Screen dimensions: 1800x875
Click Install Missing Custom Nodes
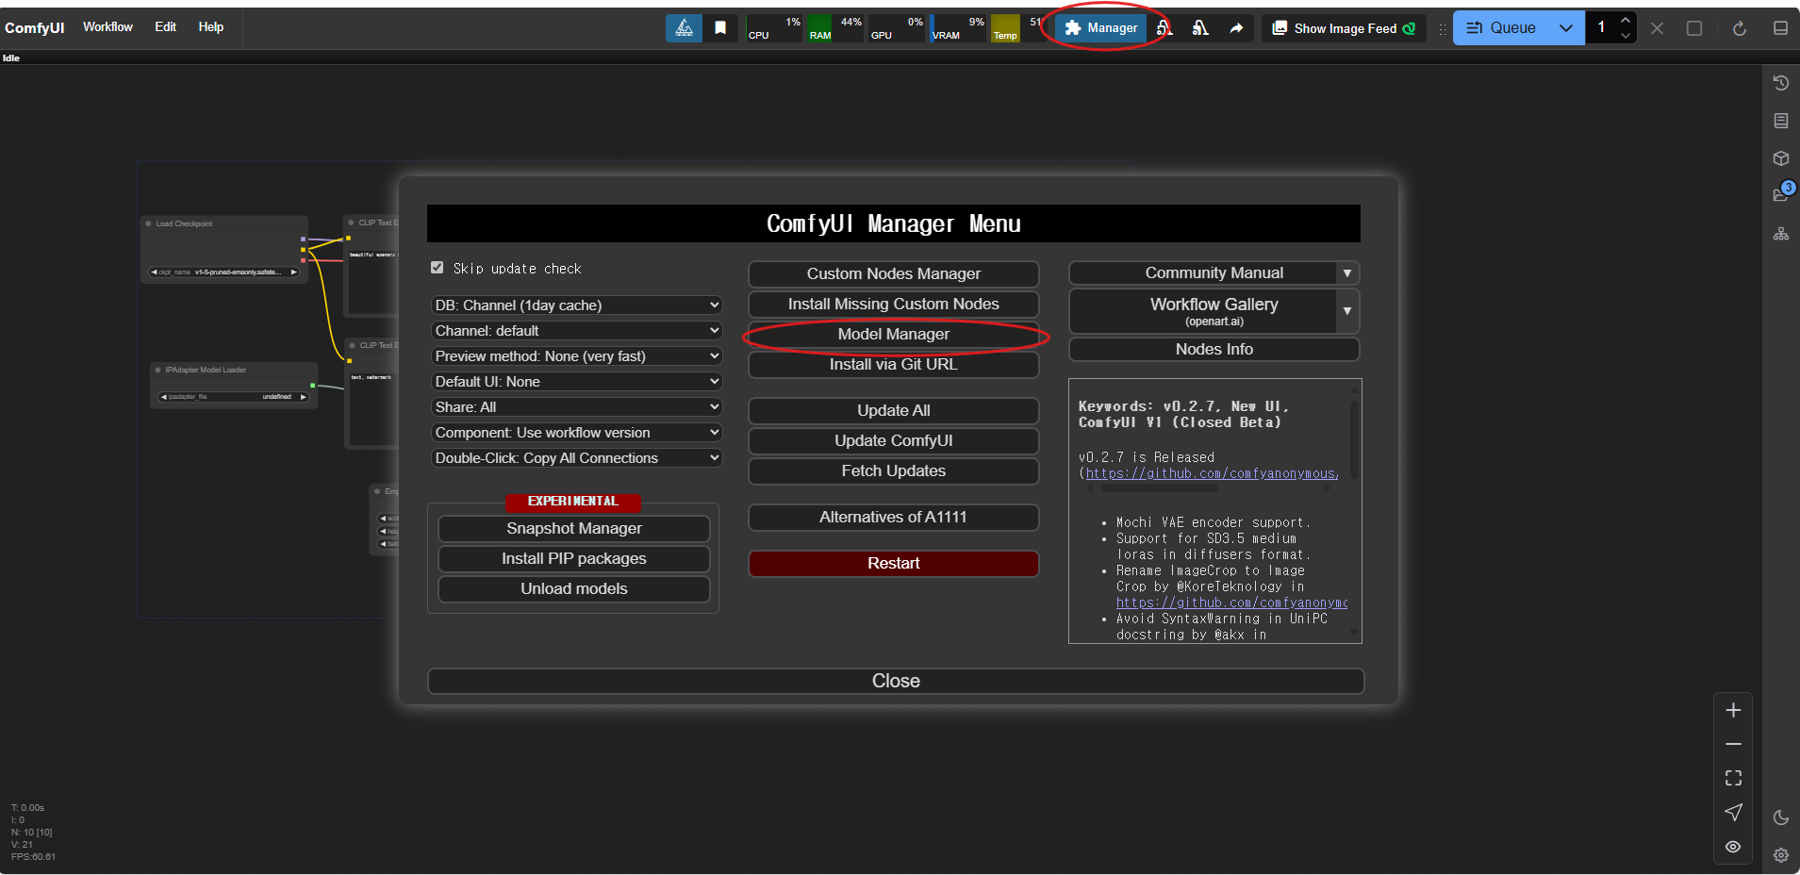[x=894, y=304]
